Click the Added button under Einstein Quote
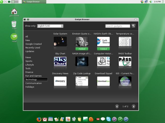 (82, 49)
